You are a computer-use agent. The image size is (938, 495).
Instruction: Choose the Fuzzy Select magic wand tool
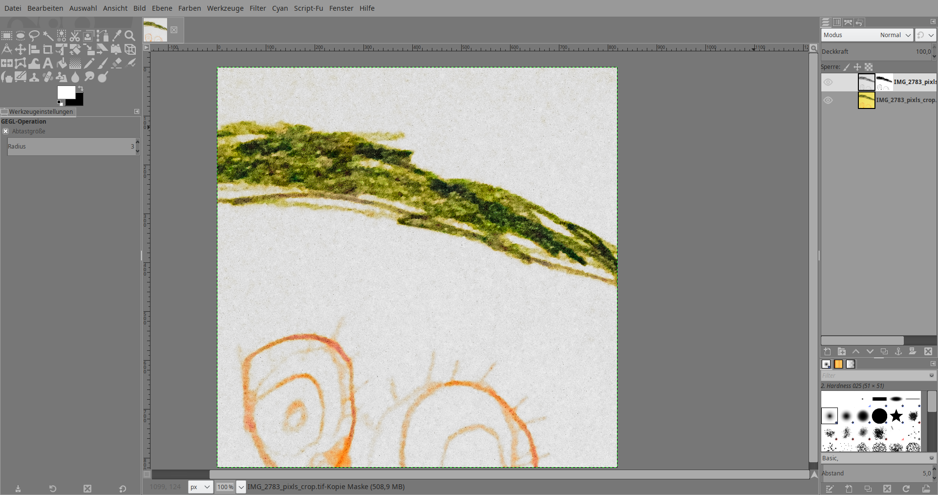tap(47, 35)
